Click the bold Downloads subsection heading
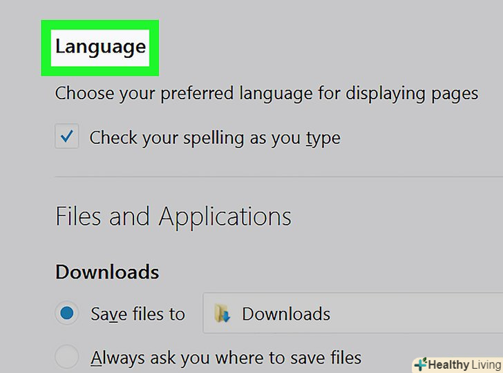Viewport: 503px width, 373px height. click(107, 272)
